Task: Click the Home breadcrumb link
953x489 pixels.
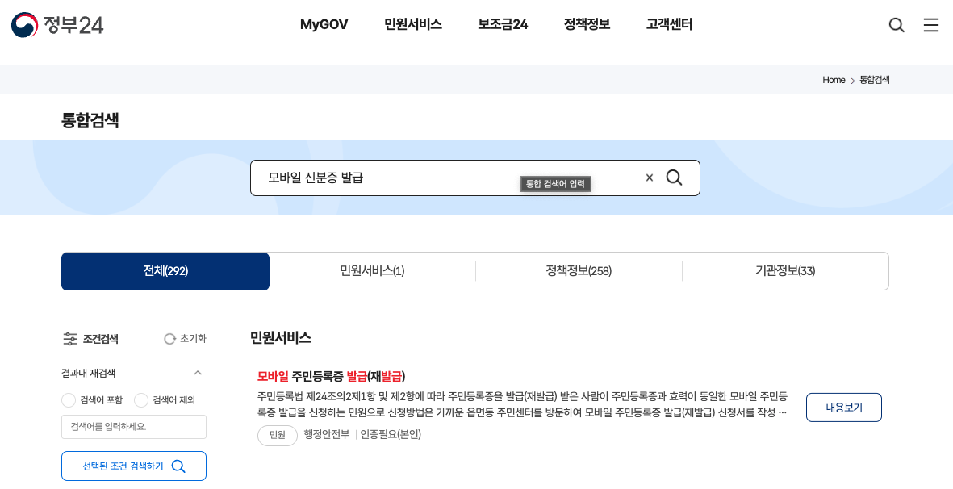Action: point(833,80)
